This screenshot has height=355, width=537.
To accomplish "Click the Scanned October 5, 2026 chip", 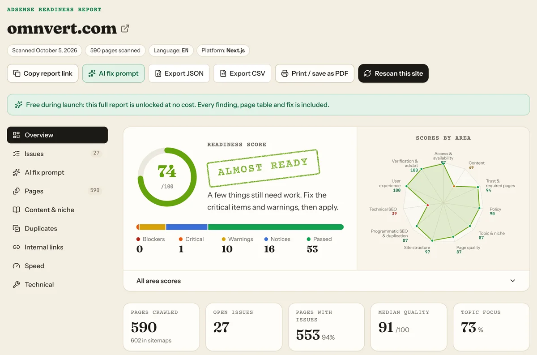I will (x=45, y=51).
